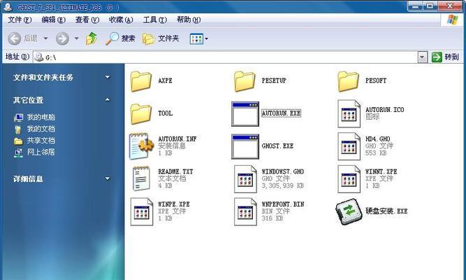The height and width of the screenshot is (280, 466).
Task: Open the PESETUP folder icon
Action: (x=245, y=81)
